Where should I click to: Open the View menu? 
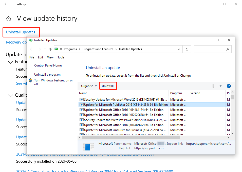(x=50, y=57)
